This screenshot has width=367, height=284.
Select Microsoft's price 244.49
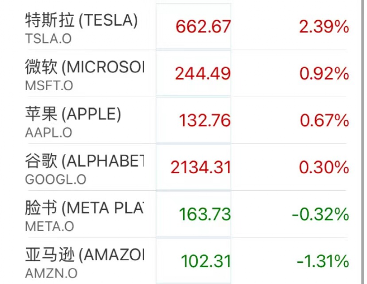pos(203,73)
